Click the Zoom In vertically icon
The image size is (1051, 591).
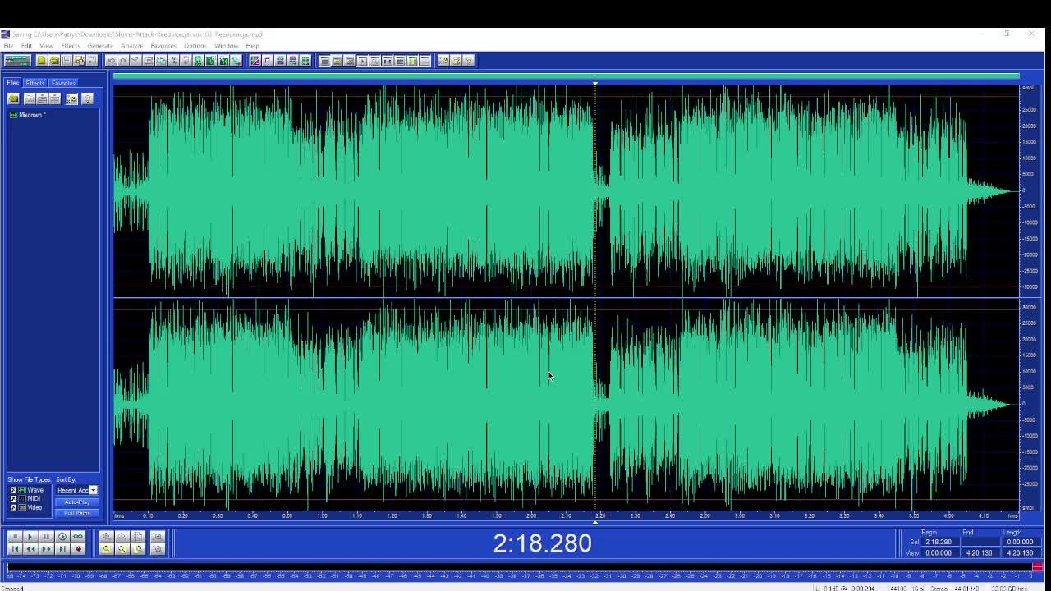tap(158, 537)
